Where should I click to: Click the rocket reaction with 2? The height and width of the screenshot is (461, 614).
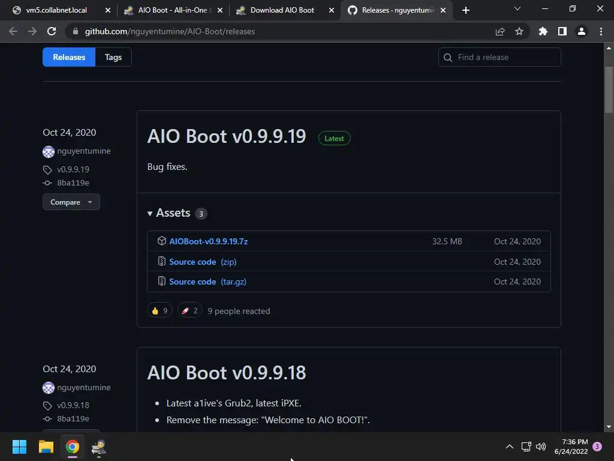click(190, 311)
